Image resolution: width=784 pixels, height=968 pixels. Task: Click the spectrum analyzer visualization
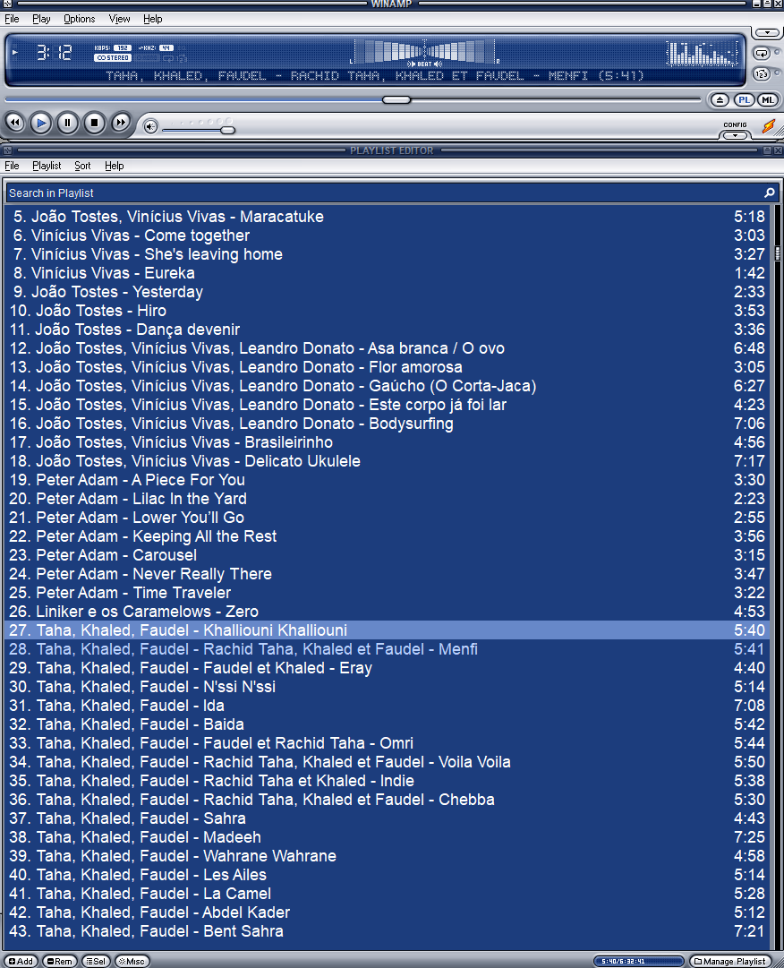pos(703,53)
